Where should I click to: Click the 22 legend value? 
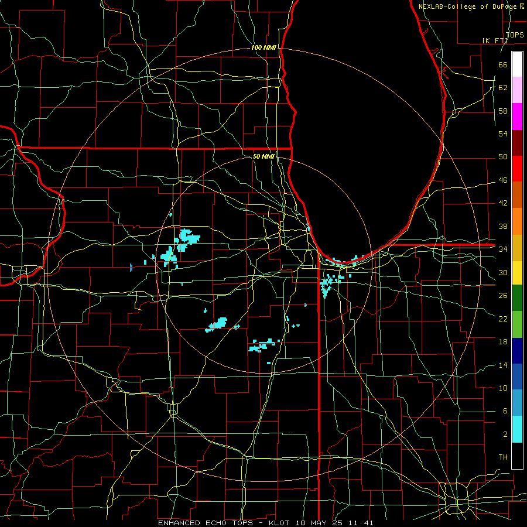coord(503,319)
